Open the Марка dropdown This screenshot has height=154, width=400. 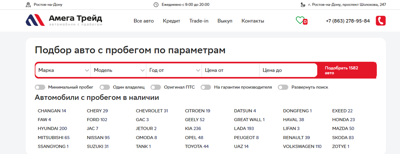(63, 70)
